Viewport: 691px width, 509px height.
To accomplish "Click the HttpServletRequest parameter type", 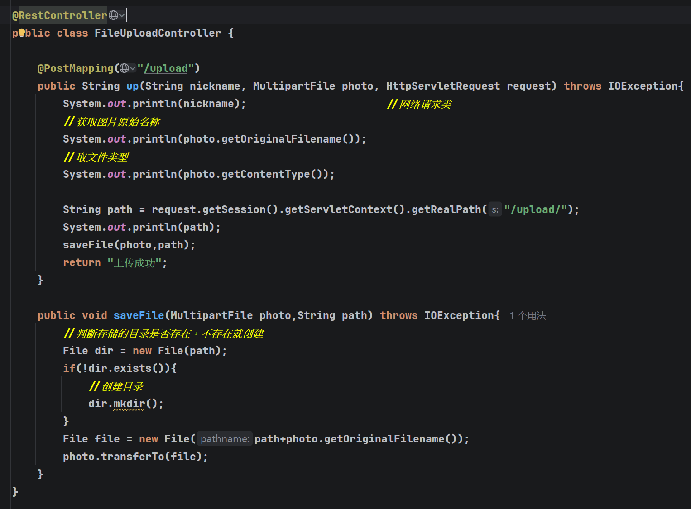I will tap(443, 86).
